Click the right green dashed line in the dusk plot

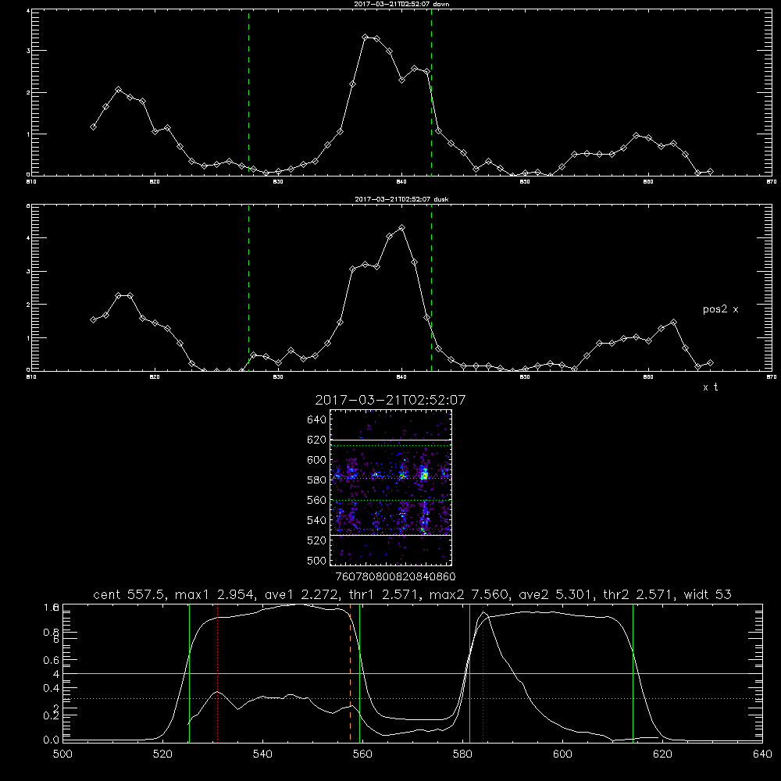point(431,287)
